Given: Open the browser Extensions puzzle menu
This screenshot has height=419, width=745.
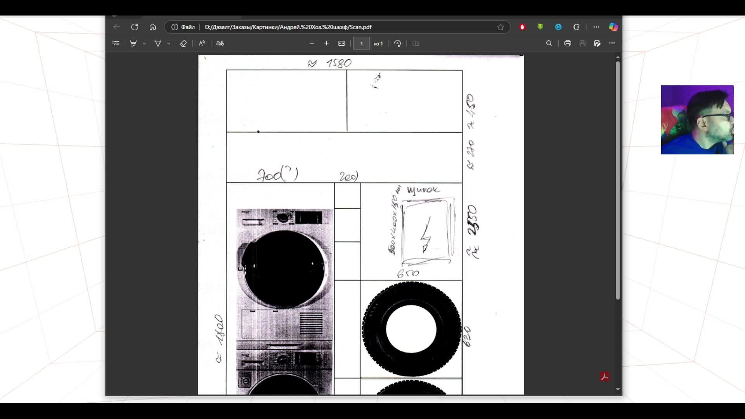Looking at the screenshot, I should point(577,27).
